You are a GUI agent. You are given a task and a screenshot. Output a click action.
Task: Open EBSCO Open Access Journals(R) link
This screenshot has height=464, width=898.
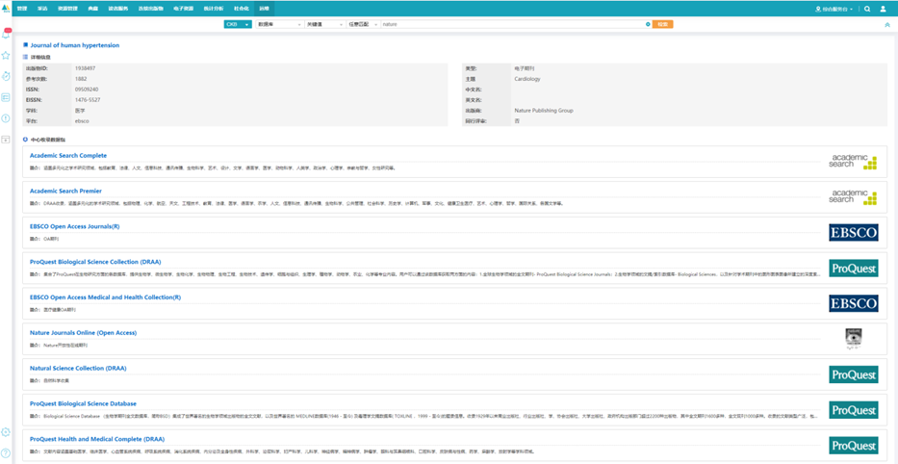pos(74,226)
